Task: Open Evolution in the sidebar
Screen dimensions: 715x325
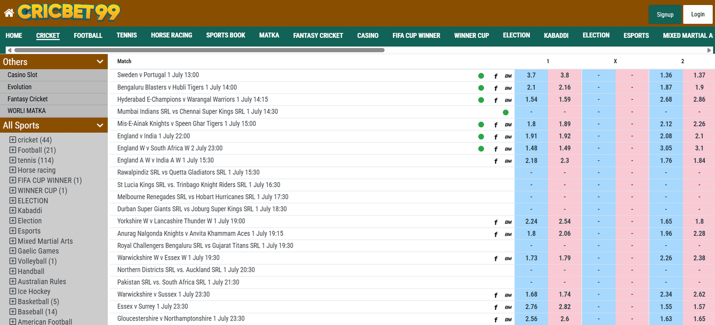Action: pos(54,87)
